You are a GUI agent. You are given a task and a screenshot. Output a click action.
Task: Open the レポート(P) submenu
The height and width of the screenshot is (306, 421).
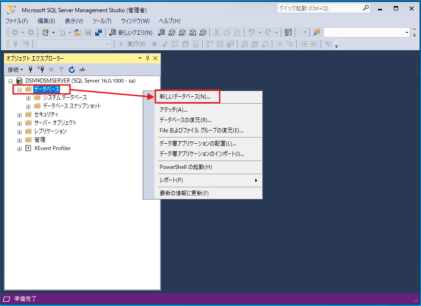tap(208, 180)
